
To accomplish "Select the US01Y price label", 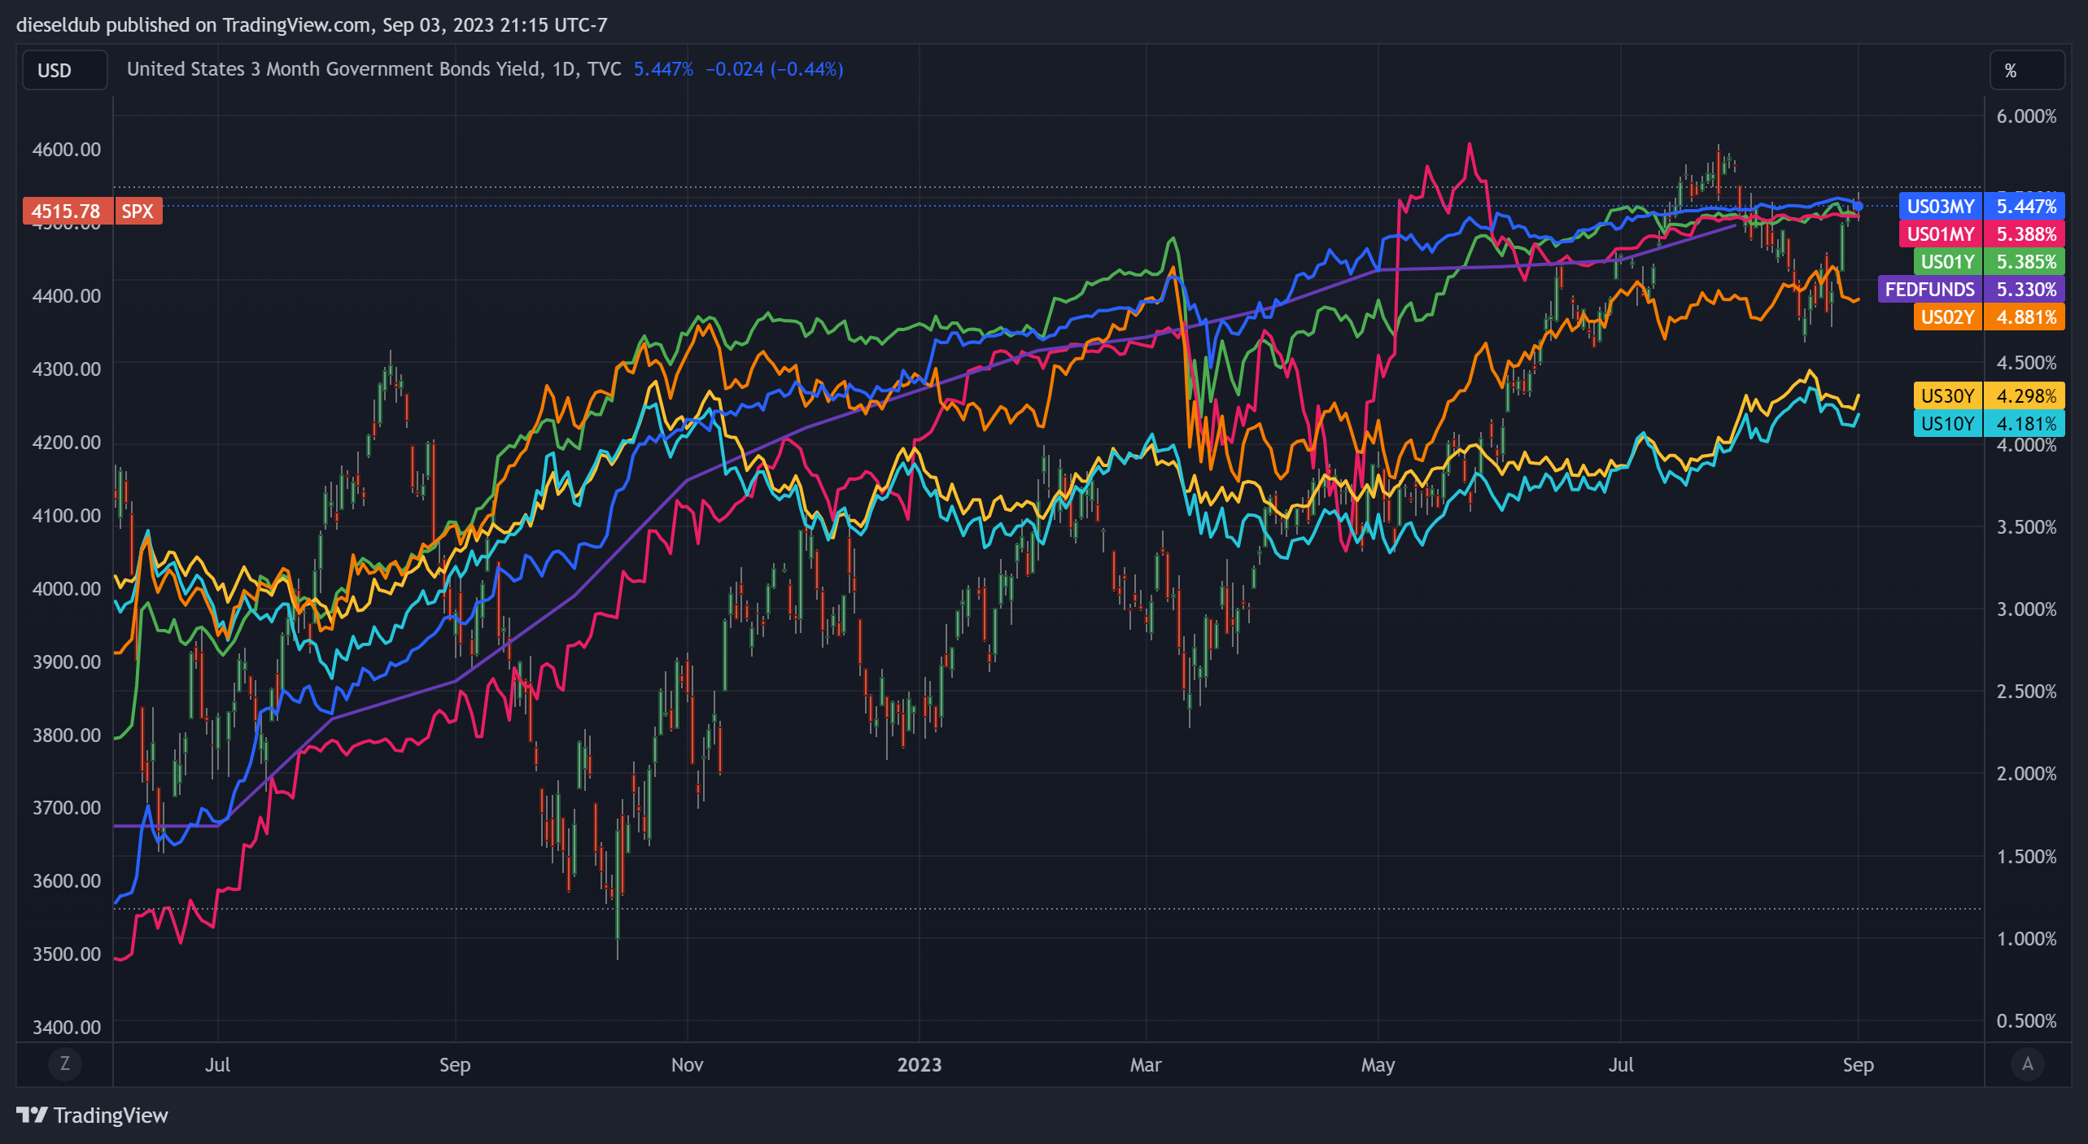I will (x=1990, y=261).
